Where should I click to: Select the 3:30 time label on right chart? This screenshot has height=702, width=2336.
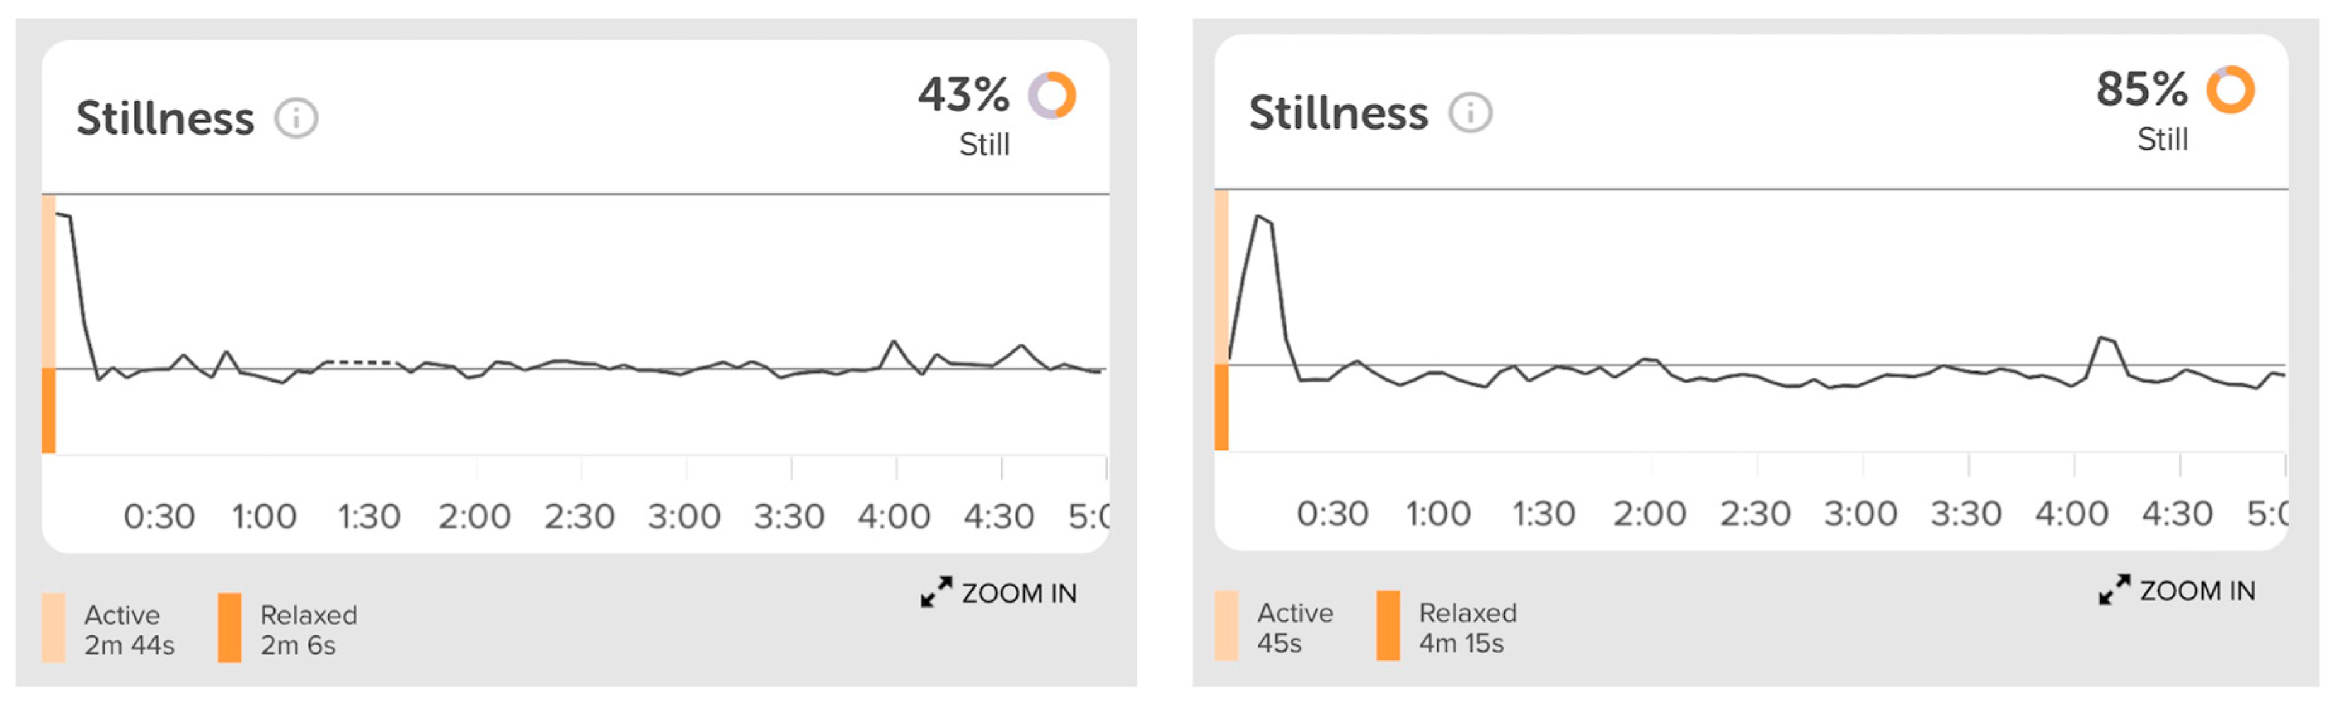pyautogui.click(x=1965, y=514)
